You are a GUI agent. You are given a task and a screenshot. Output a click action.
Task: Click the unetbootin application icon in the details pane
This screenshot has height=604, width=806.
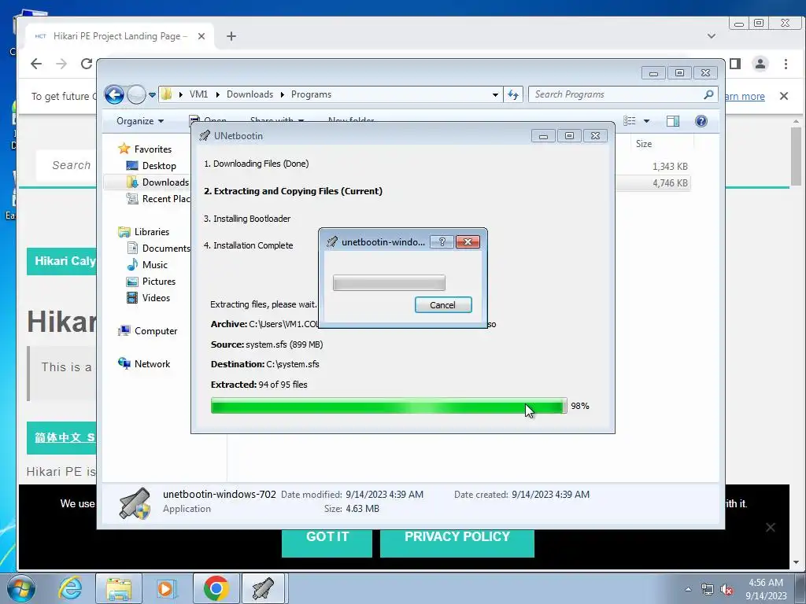pyautogui.click(x=135, y=503)
